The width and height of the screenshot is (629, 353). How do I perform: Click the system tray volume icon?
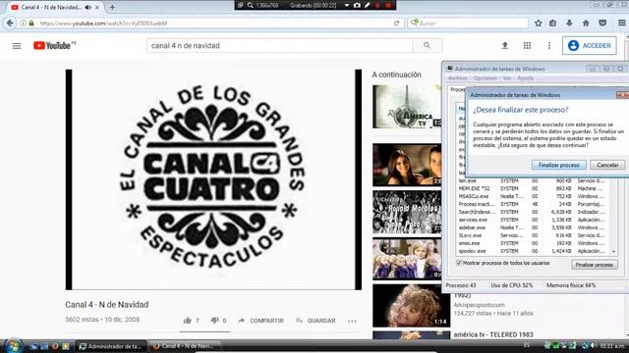(x=594, y=345)
